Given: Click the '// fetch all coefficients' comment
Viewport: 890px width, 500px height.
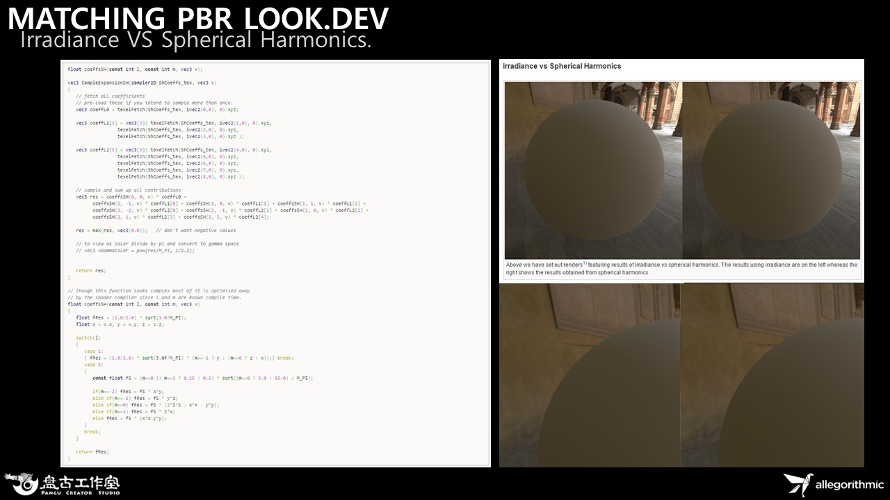Looking at the screenshot, I should pyautogui.click(x=110, y=96).
